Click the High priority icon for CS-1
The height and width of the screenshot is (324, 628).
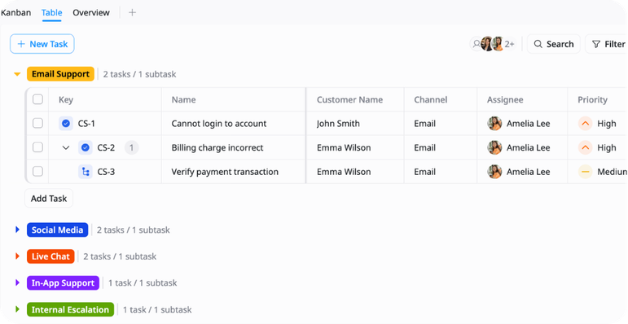tap(585, 124)
